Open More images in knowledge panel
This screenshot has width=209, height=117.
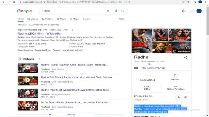(182, 51)
